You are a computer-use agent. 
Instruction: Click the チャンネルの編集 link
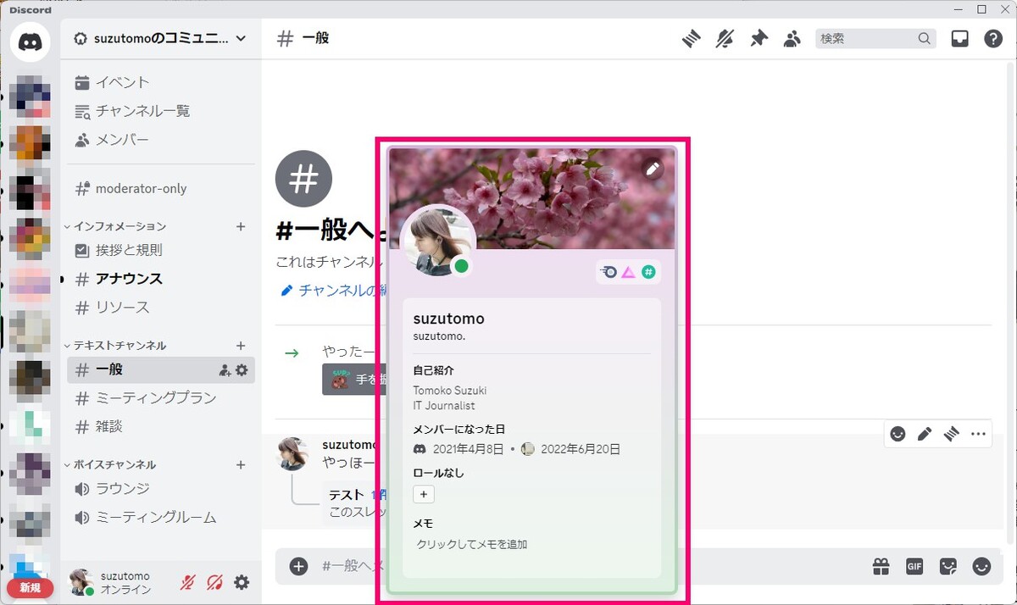pos(334,291)
